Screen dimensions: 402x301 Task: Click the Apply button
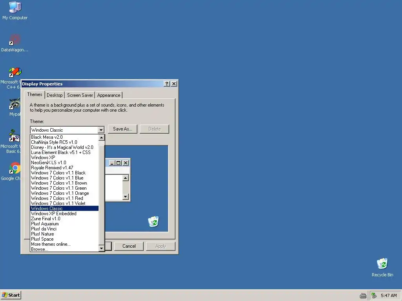point(161,246)
